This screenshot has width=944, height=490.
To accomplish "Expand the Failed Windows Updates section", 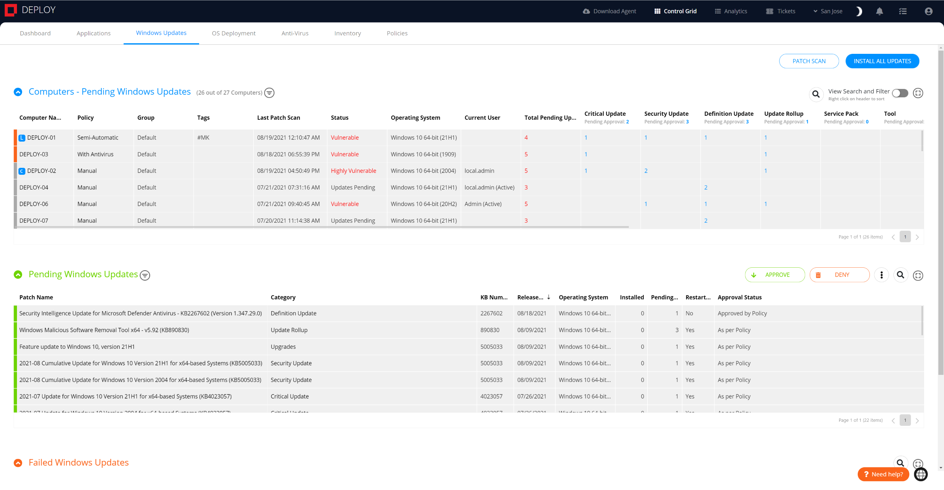I will tap(18, 463).
